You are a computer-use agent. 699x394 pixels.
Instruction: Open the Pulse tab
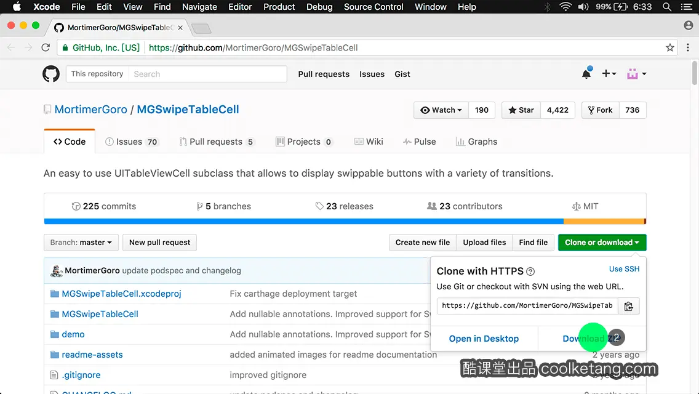tap(420, 142)
